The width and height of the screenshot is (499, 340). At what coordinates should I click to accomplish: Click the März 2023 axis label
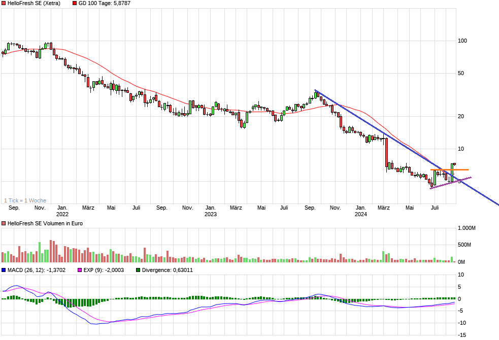[x=237, y=208]
